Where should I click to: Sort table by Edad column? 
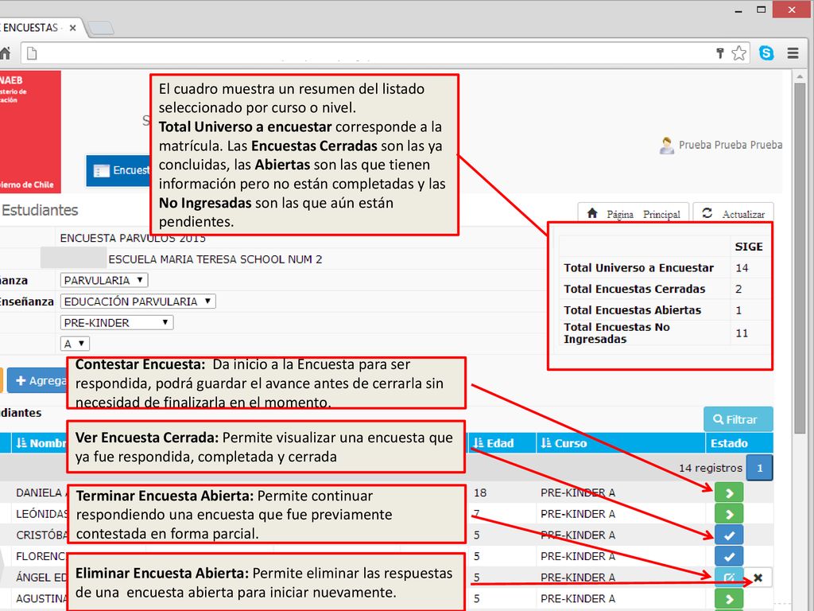494,443
